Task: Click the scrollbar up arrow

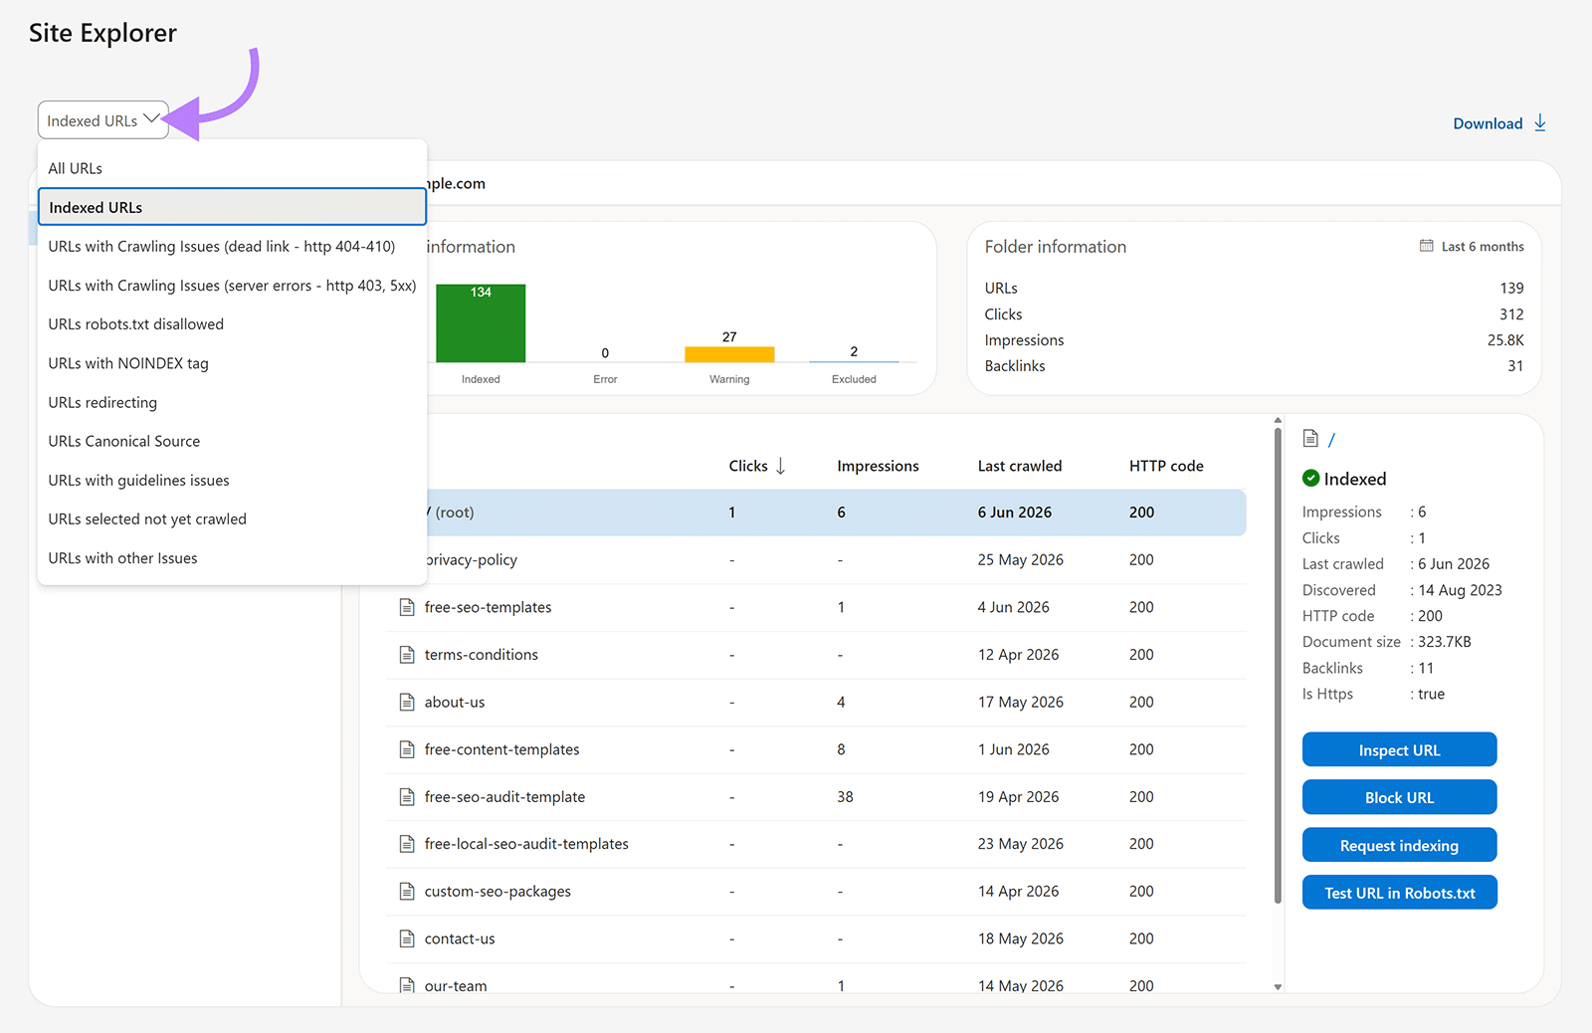Action: pos(1278,421)
